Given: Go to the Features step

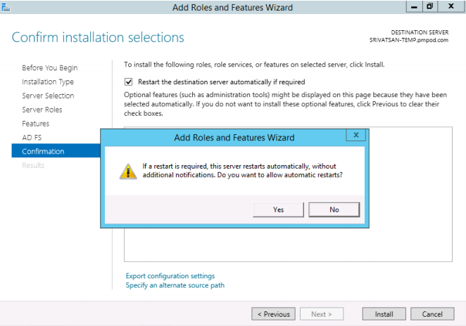Looking at the screenshot, I should click(36, 124).
